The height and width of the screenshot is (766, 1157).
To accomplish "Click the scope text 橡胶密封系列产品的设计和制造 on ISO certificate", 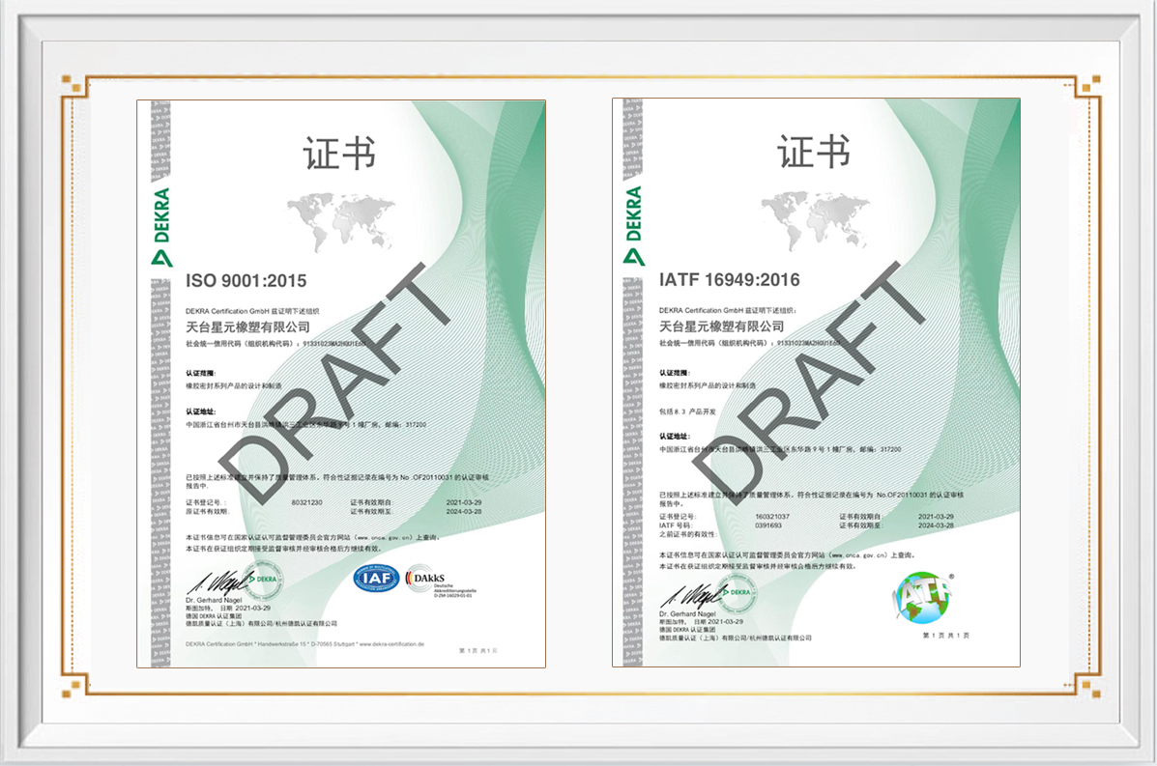I will click(233, 385).
